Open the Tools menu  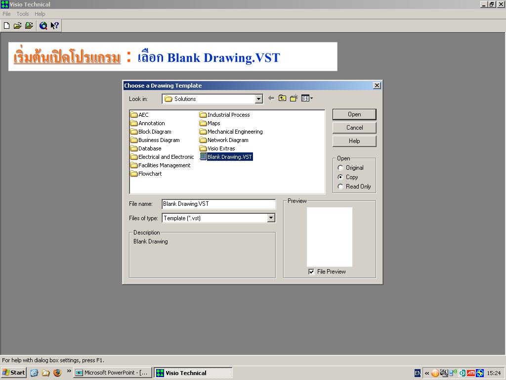(23, 14)
